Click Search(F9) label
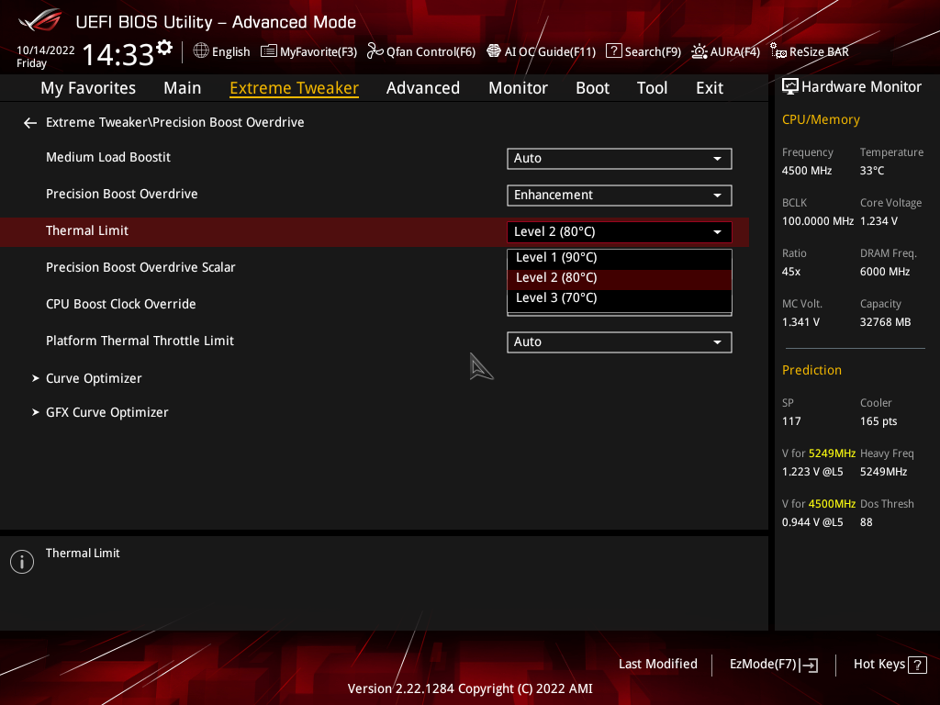 pyautogui.click(x=653, y=52)
